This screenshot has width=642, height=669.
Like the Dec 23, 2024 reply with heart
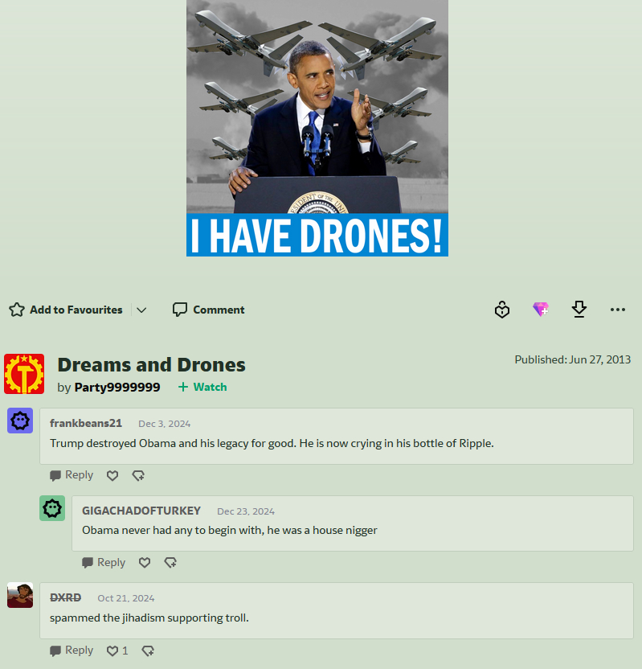pyautogui.click(x=145, y=562)
